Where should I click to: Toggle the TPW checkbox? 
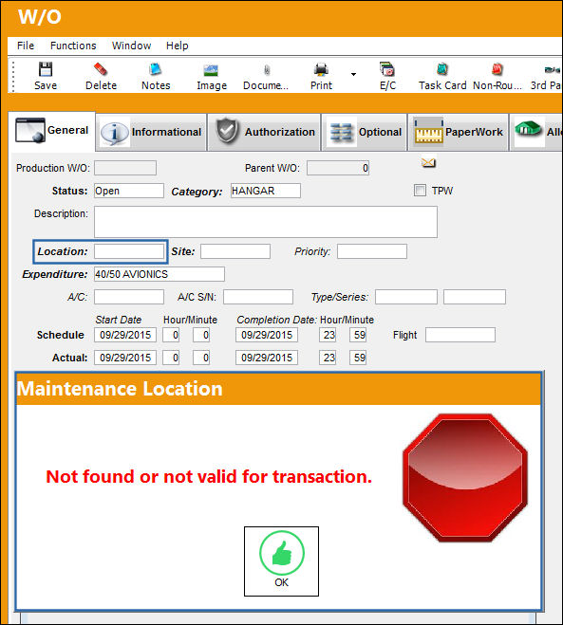(x=420, y=190)
